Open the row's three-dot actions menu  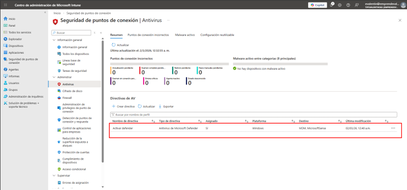pos(393,128)
